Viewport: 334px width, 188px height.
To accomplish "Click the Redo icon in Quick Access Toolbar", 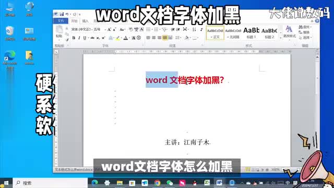I will (74, 14).
